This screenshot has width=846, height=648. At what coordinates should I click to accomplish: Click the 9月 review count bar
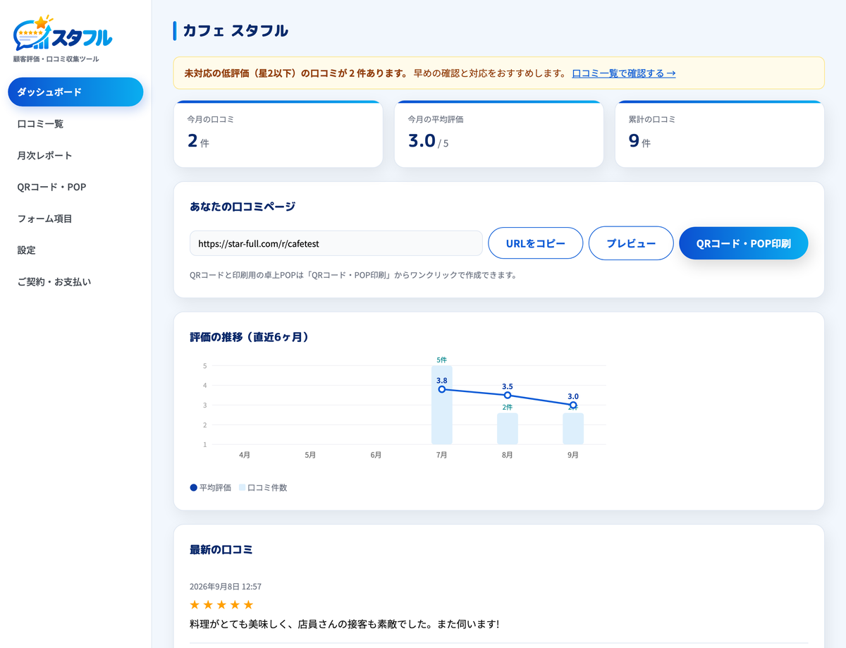573,429
